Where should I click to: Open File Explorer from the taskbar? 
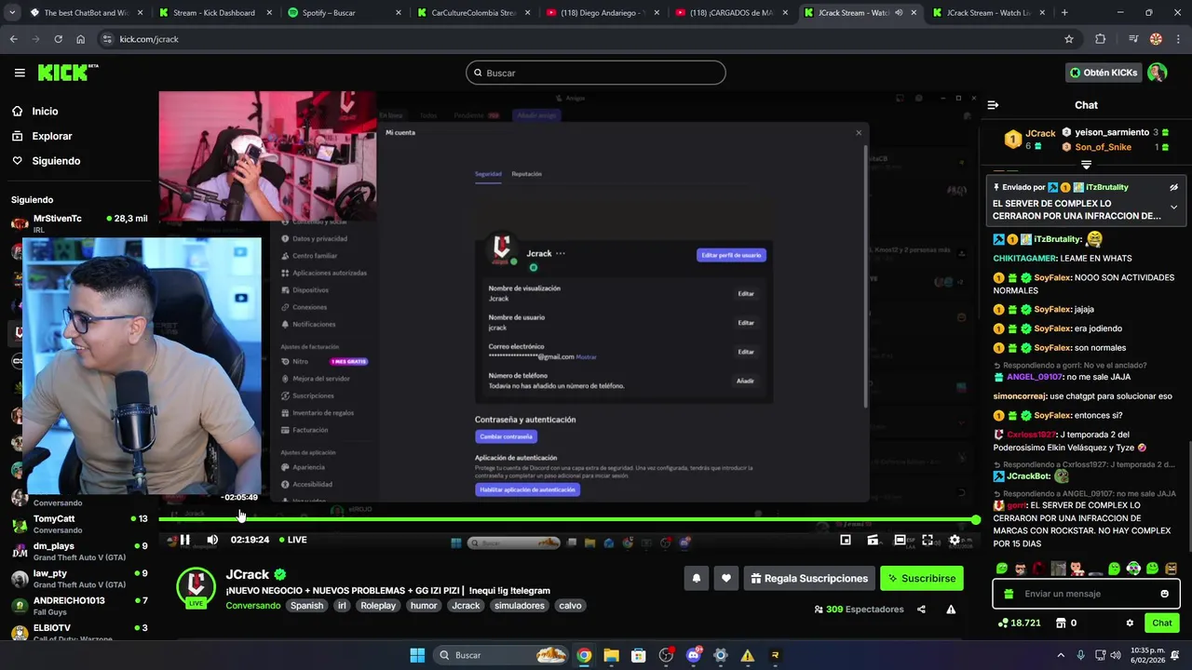[x=611, y=655]
